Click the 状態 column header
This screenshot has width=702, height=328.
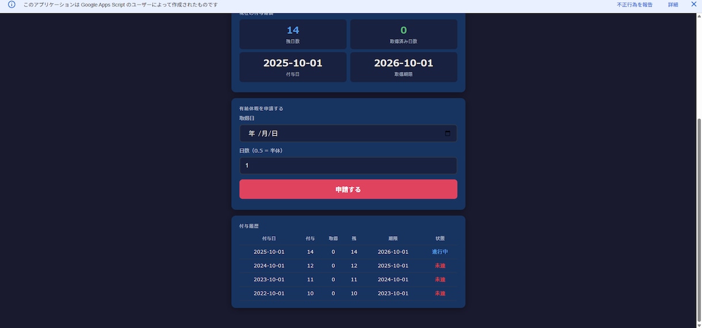440,238
